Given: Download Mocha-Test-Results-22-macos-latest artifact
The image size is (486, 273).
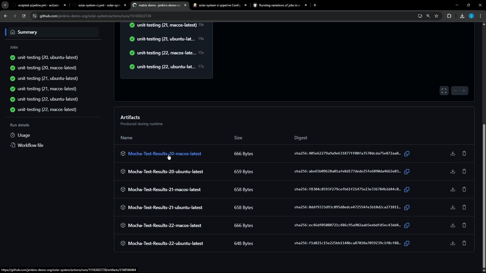Looking at the screenshot, I should click(453, 225).
